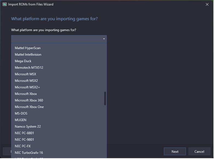Pick MUGEN from the dropdown list
The image size is (214, 159).
[59, 120]
